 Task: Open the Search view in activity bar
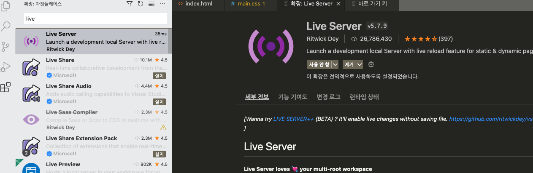[x=5, y=27]
